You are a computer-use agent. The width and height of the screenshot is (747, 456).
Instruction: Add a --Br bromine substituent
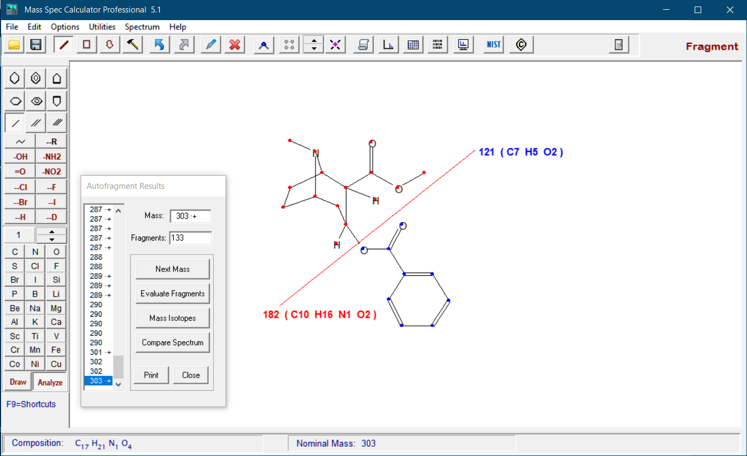20,202
